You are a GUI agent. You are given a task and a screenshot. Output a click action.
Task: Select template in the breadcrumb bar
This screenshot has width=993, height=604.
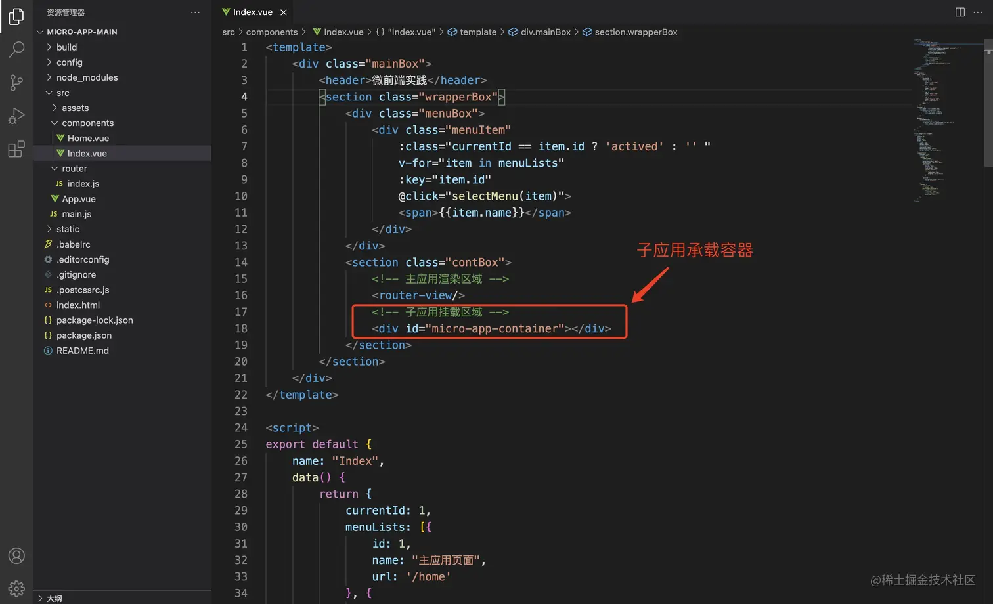pyautogui.click(x=478, y=32)
